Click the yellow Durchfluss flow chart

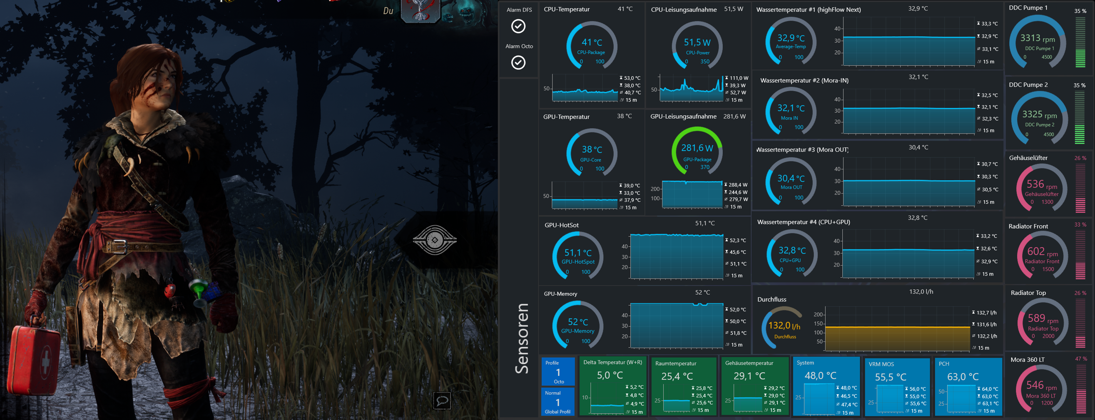(897, 328)
